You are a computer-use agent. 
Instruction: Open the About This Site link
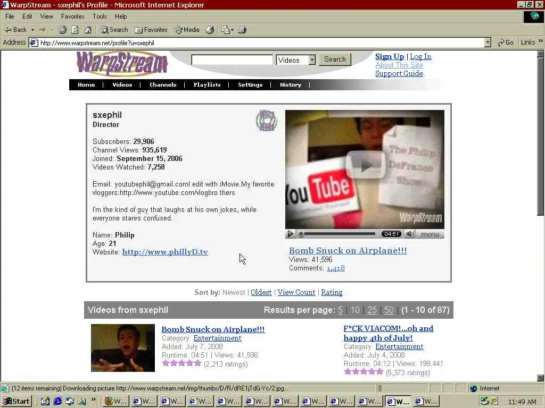[399, 65]
